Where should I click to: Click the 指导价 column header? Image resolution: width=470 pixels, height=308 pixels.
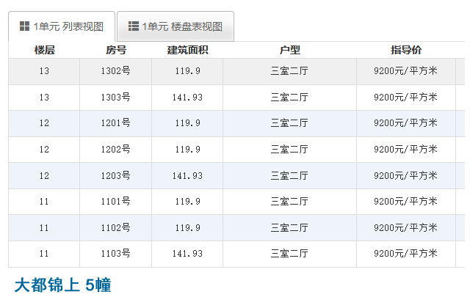[x=405, y=50]
